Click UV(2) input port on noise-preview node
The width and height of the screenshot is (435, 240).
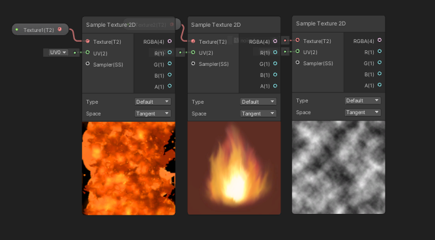[297, 52]
